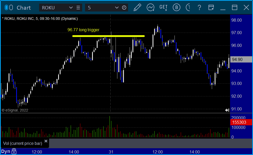The image size is (253, 155).
Task: Click the 93.00 price axis label
Action: (237, 83)
